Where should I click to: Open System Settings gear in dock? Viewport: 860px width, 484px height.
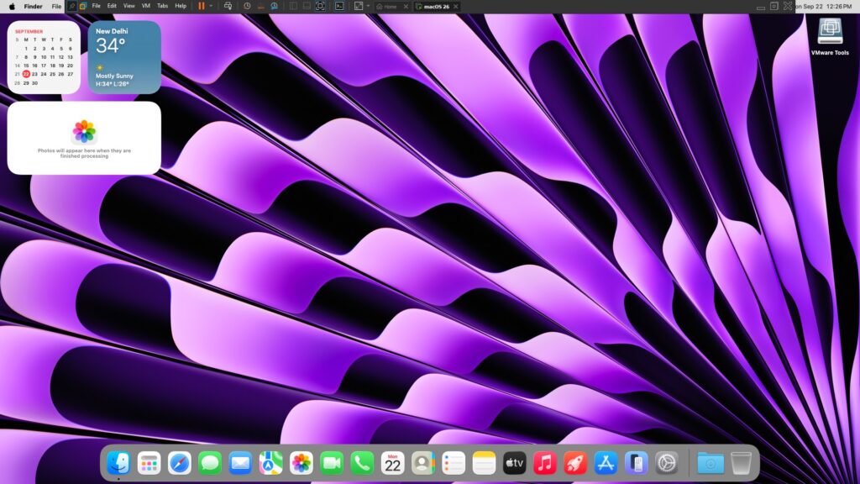667,463
